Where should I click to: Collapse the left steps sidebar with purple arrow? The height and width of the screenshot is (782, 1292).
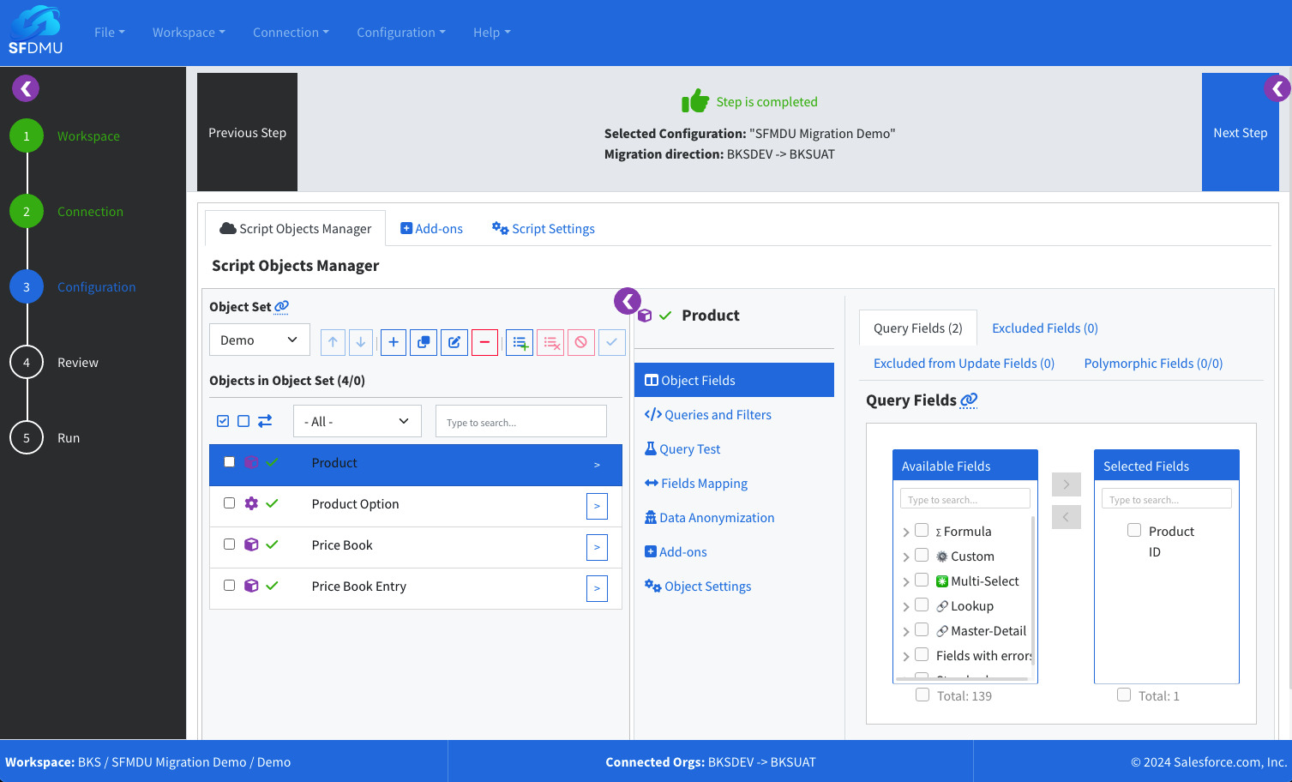click(26, 88)
